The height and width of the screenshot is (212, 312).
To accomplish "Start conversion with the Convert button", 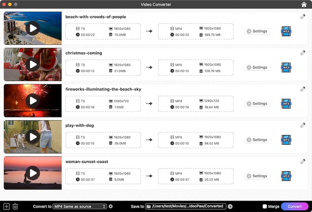I will 295,206.
